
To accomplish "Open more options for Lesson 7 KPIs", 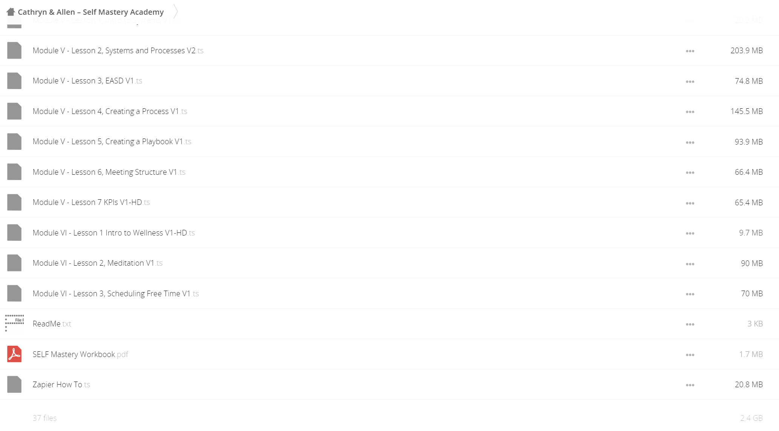I will pos(690,203).
